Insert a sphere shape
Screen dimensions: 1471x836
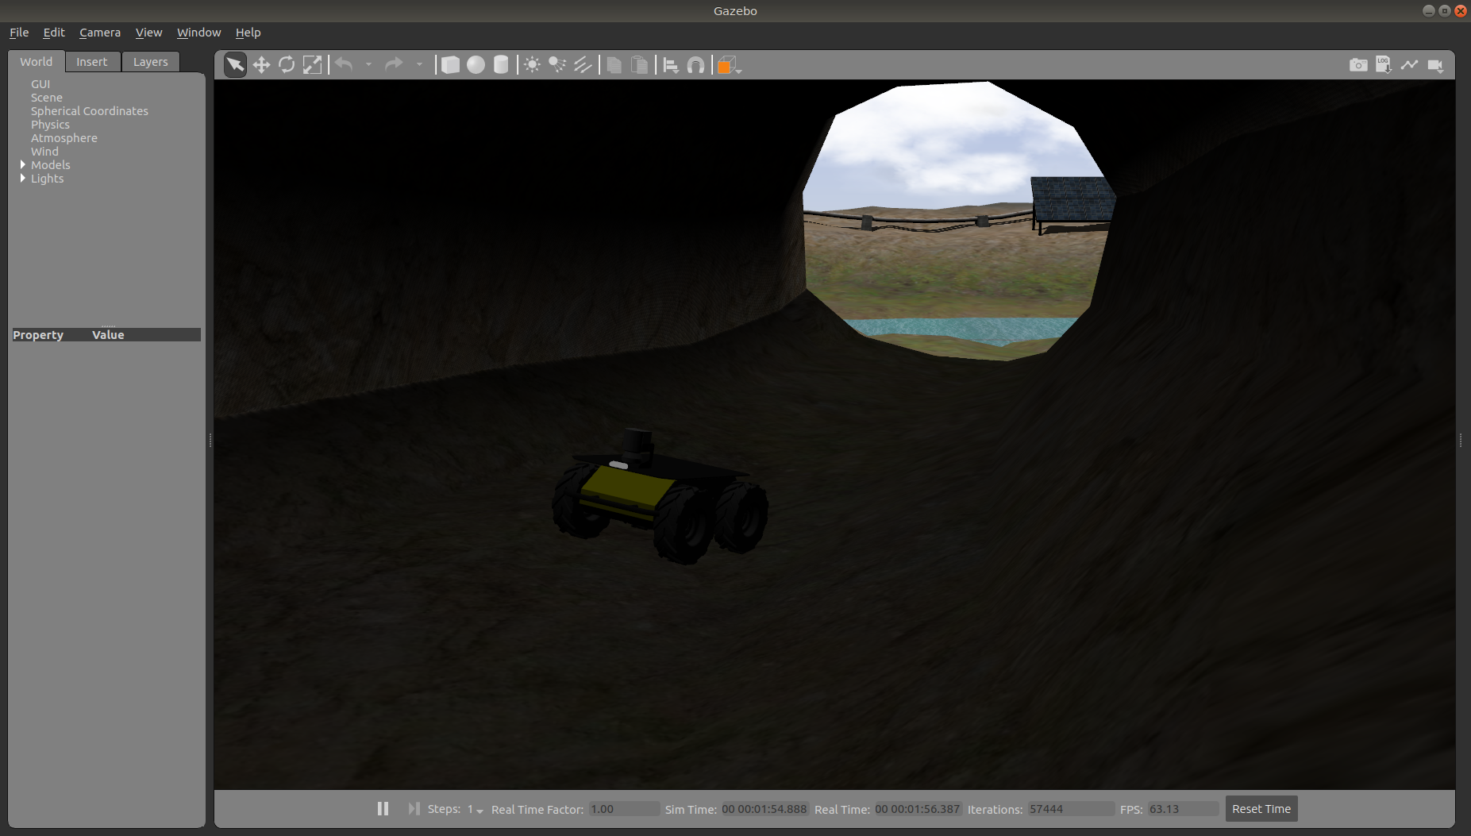click(476, 65)
